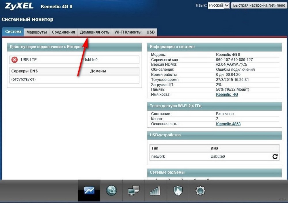Image resolution: width=288 pixels, height=203 pixels.
Task: Click the refresh icon next to UsbLte0
Action: (275, 156)
